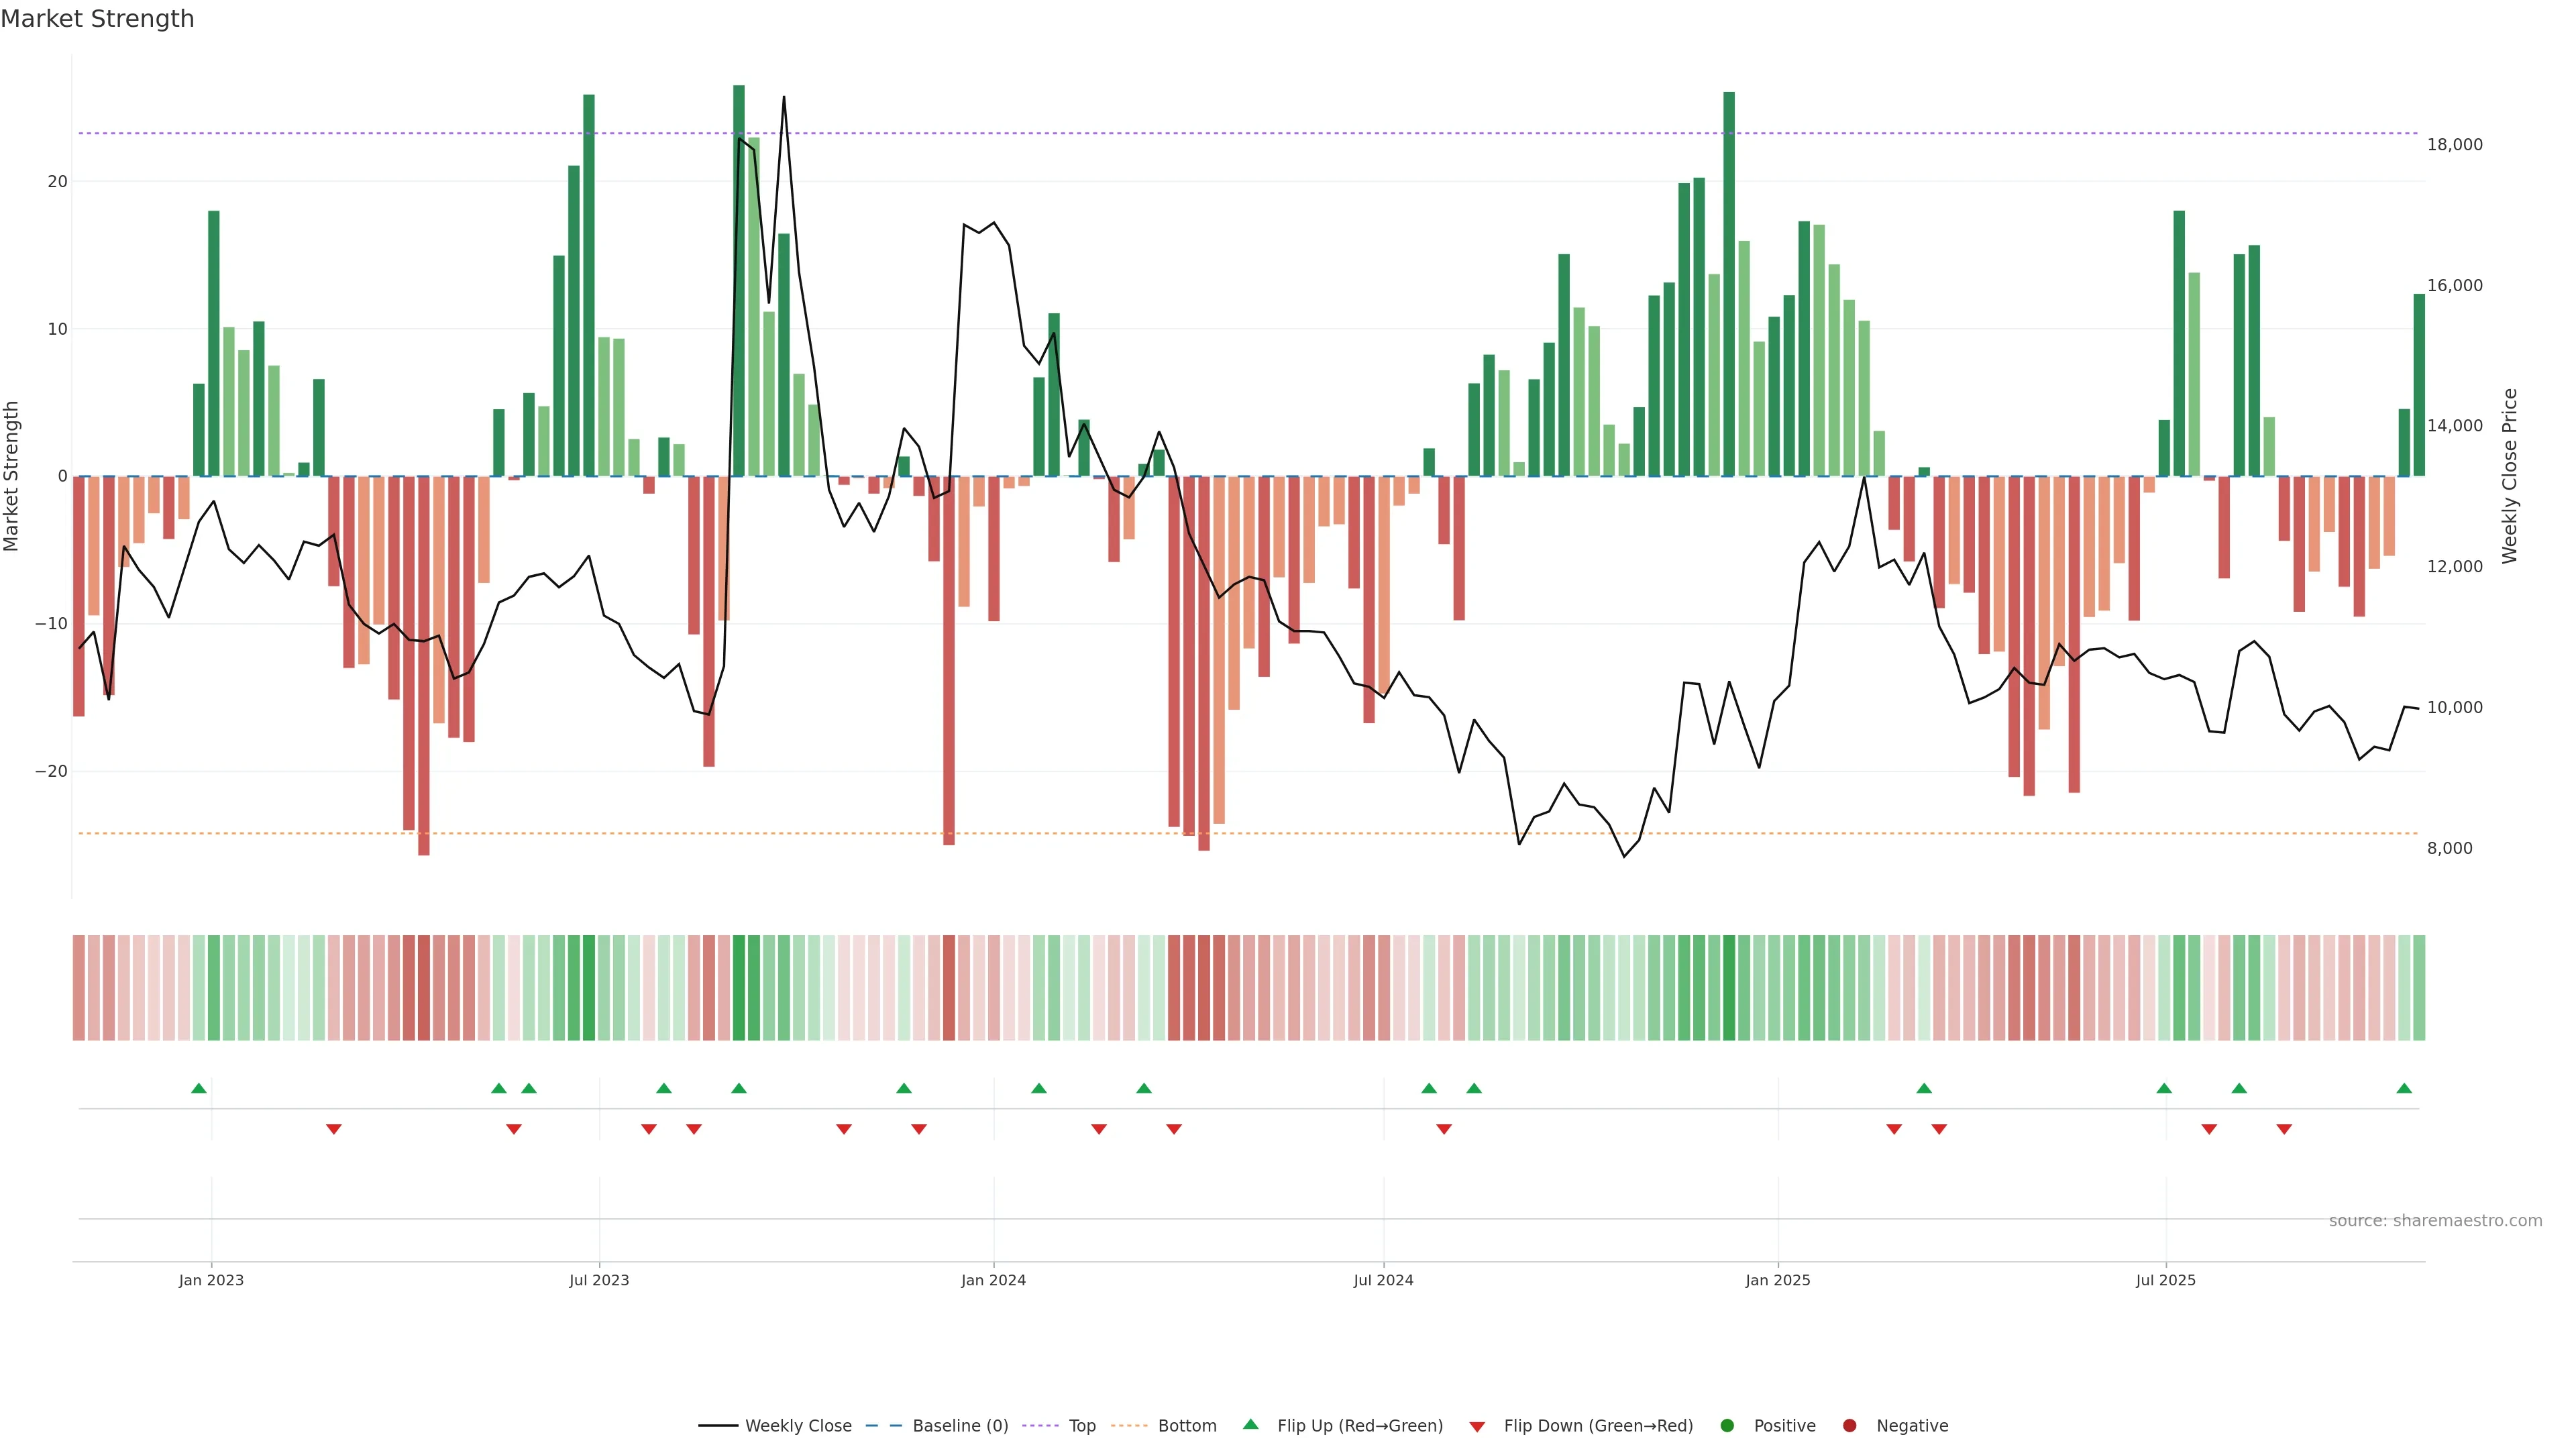The width and height of the screenshot is (2576, 1449).
Task: Click the green Positive legend dot
Action: [1727, 1425]
